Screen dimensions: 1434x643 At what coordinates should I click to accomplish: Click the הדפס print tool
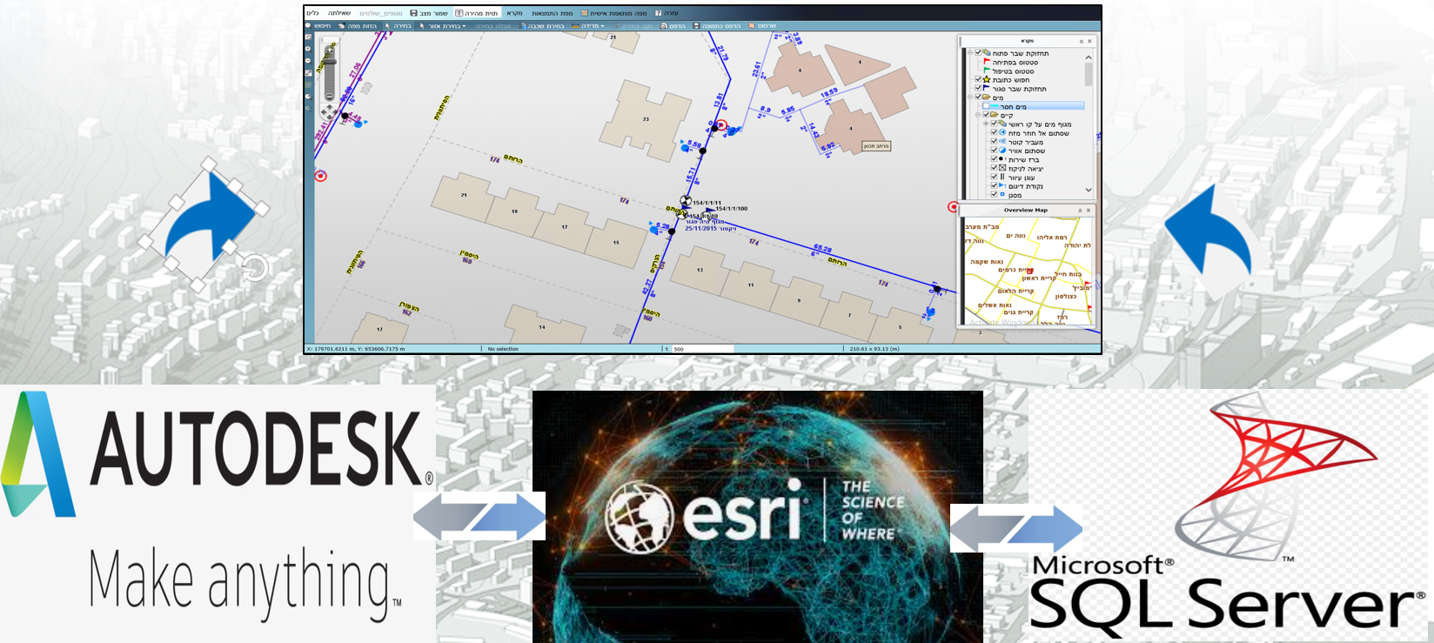click(x=673, y=26)
